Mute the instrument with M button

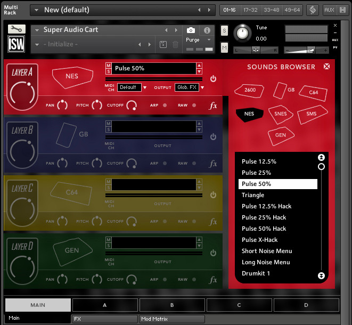tap(224, 47)
